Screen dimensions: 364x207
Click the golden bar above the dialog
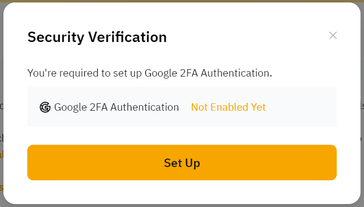(182, 1)
